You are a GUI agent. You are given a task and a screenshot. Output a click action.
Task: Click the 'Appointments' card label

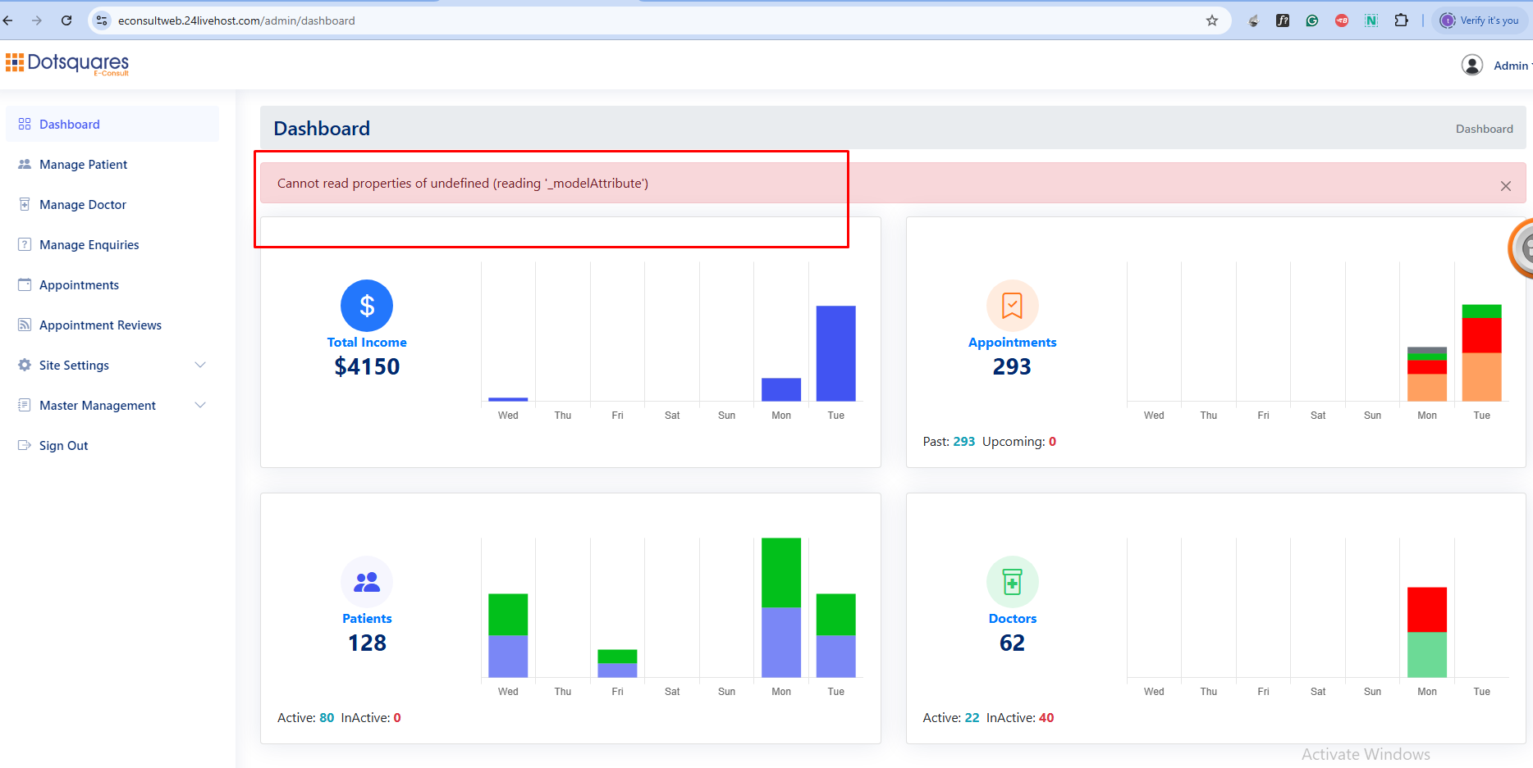pyautogui.click(x=1013, y=343)
